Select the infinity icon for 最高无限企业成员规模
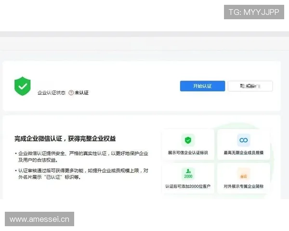 click(243, 140)
